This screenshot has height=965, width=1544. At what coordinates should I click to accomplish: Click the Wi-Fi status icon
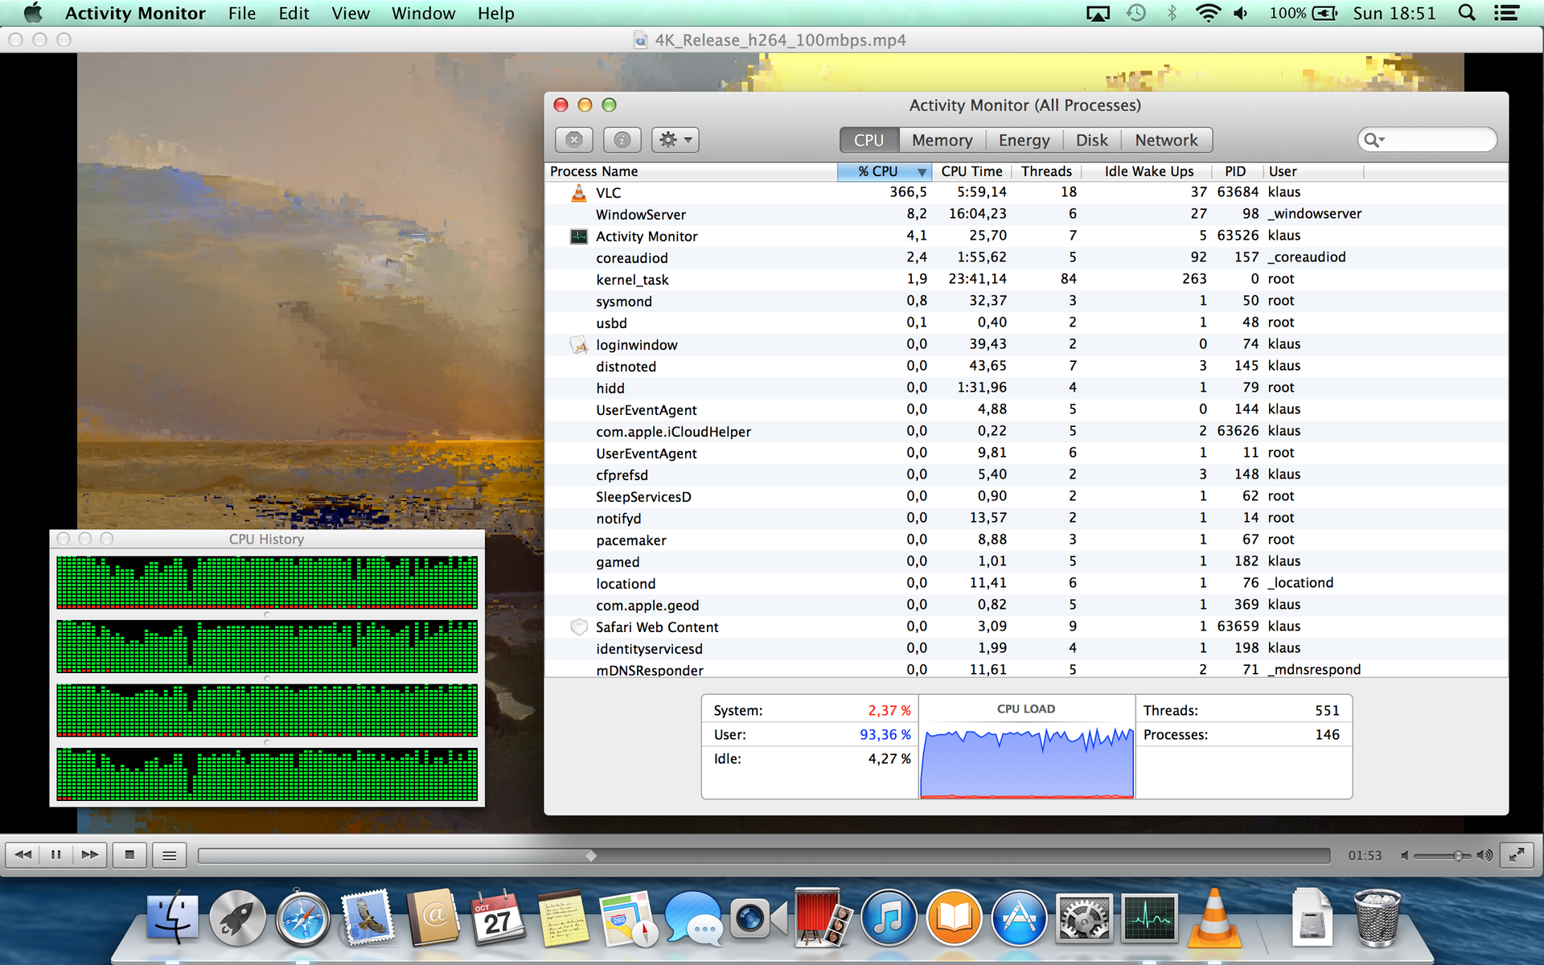point(1208,13)
